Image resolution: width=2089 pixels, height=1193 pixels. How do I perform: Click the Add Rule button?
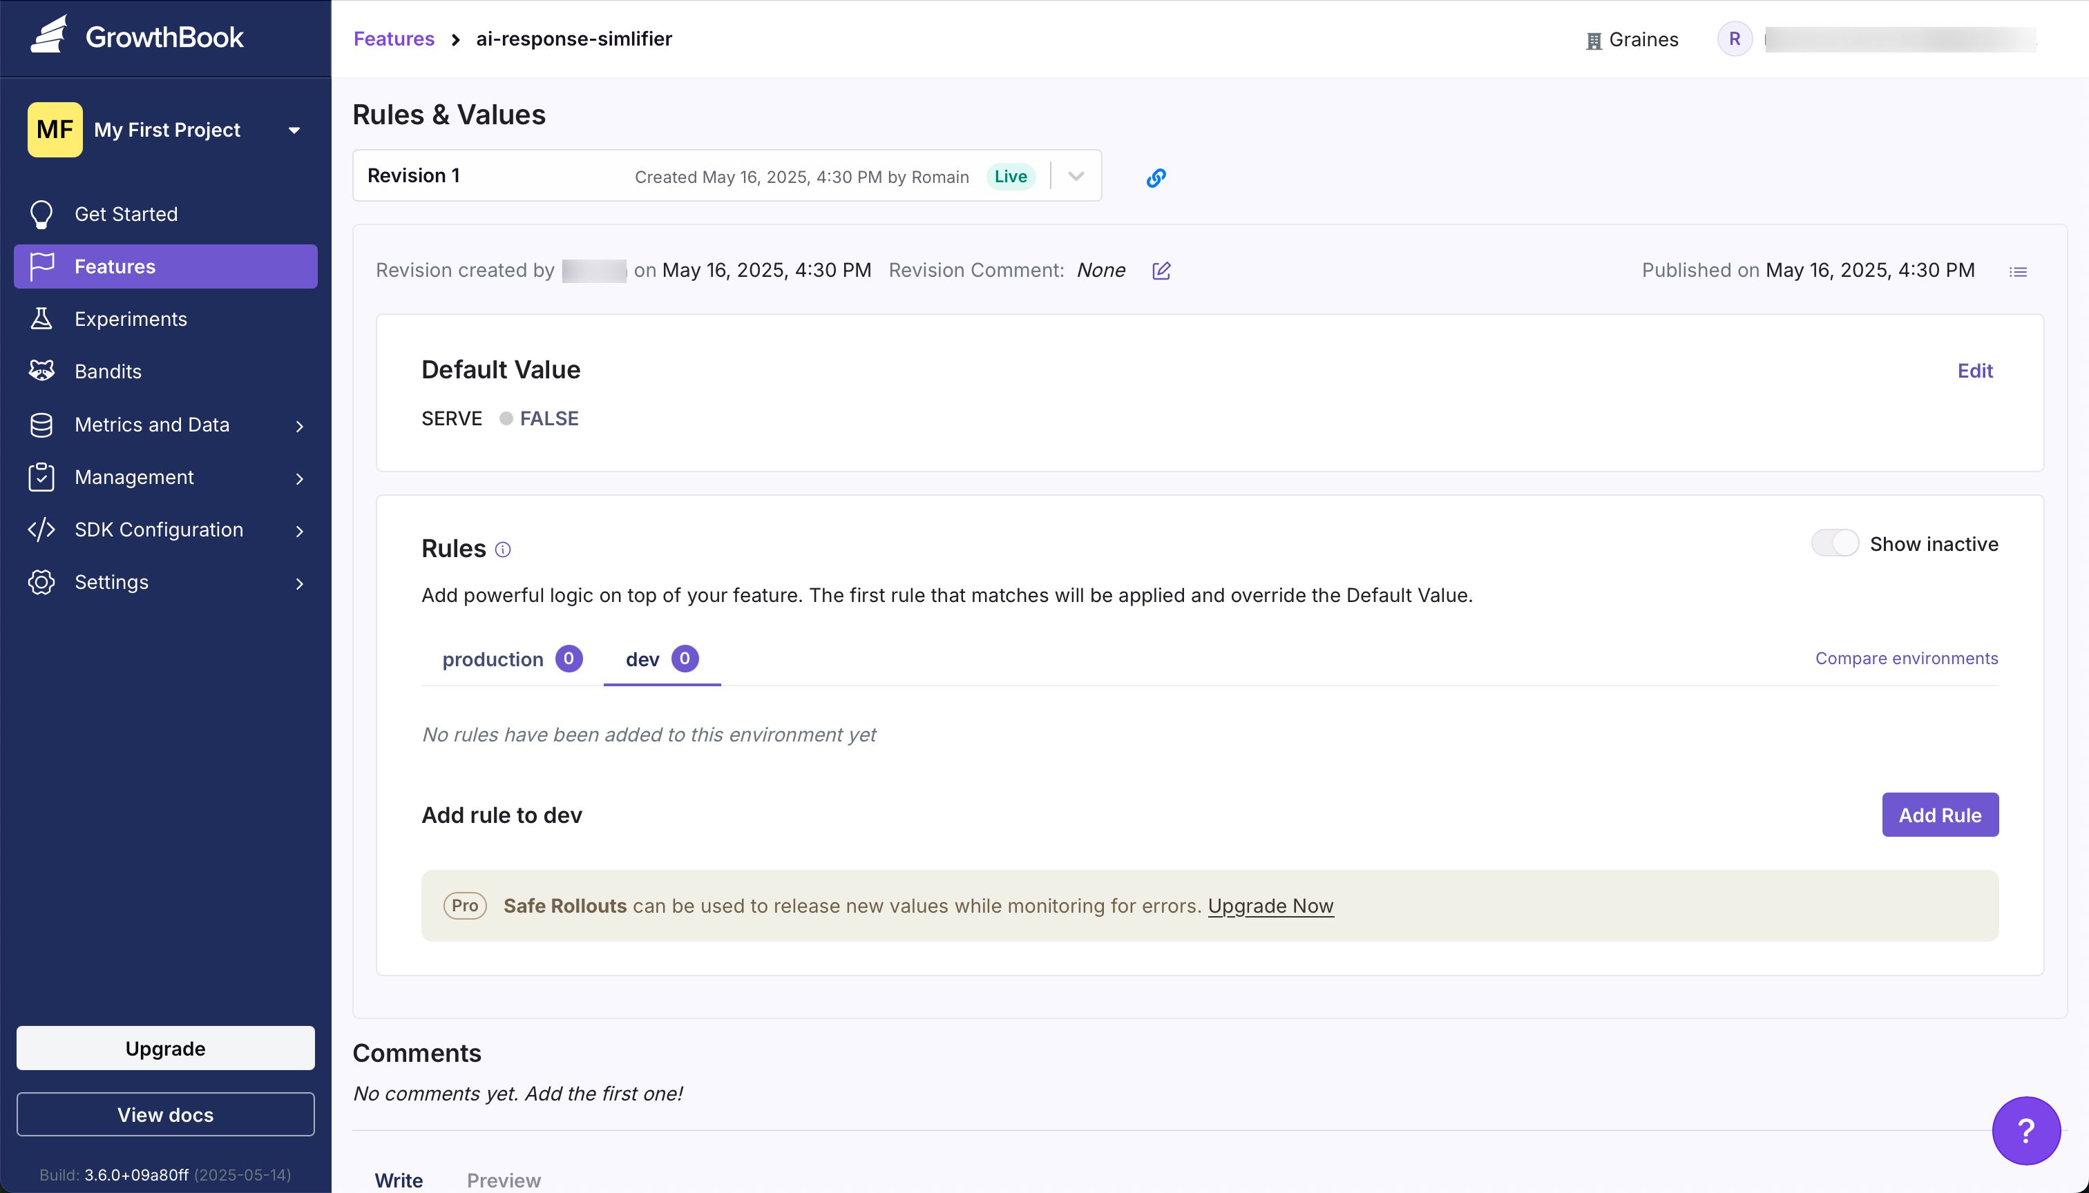tap(1940, 815)
